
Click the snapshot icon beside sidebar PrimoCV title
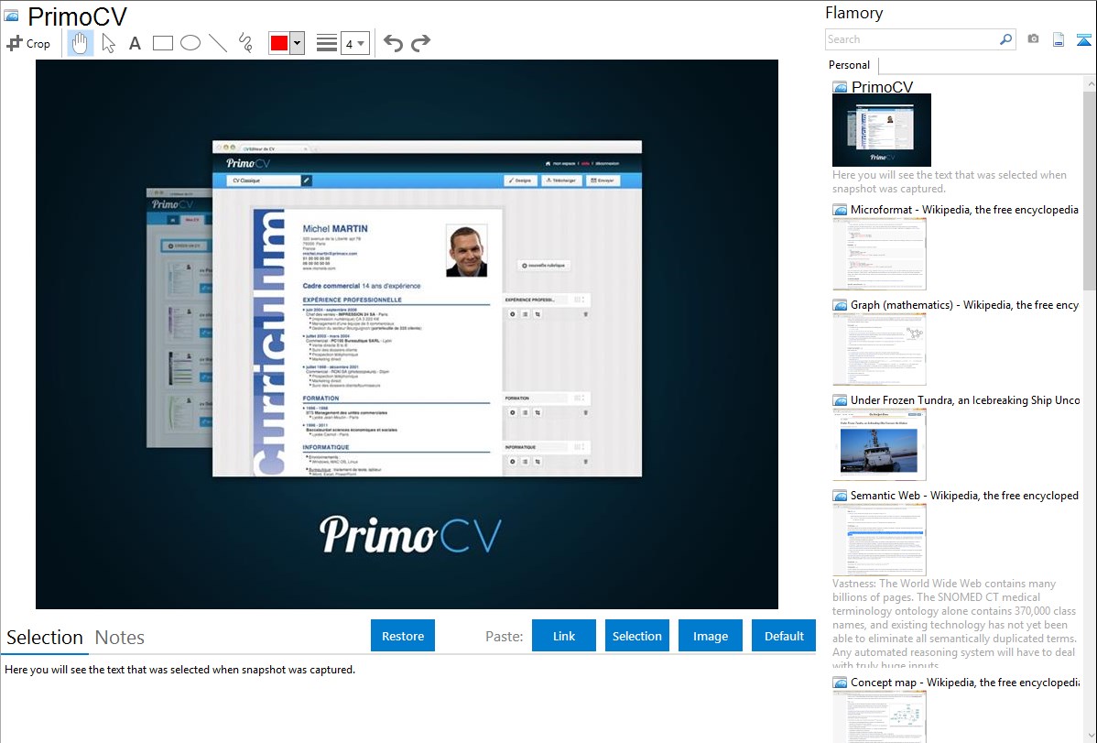tap(840, 88)
